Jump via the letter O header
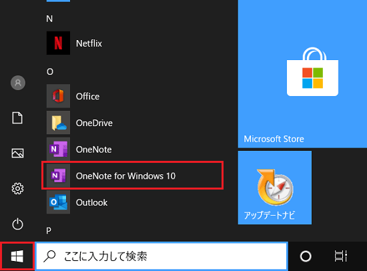This screenshot has height=271, width=367. [50, 71]
